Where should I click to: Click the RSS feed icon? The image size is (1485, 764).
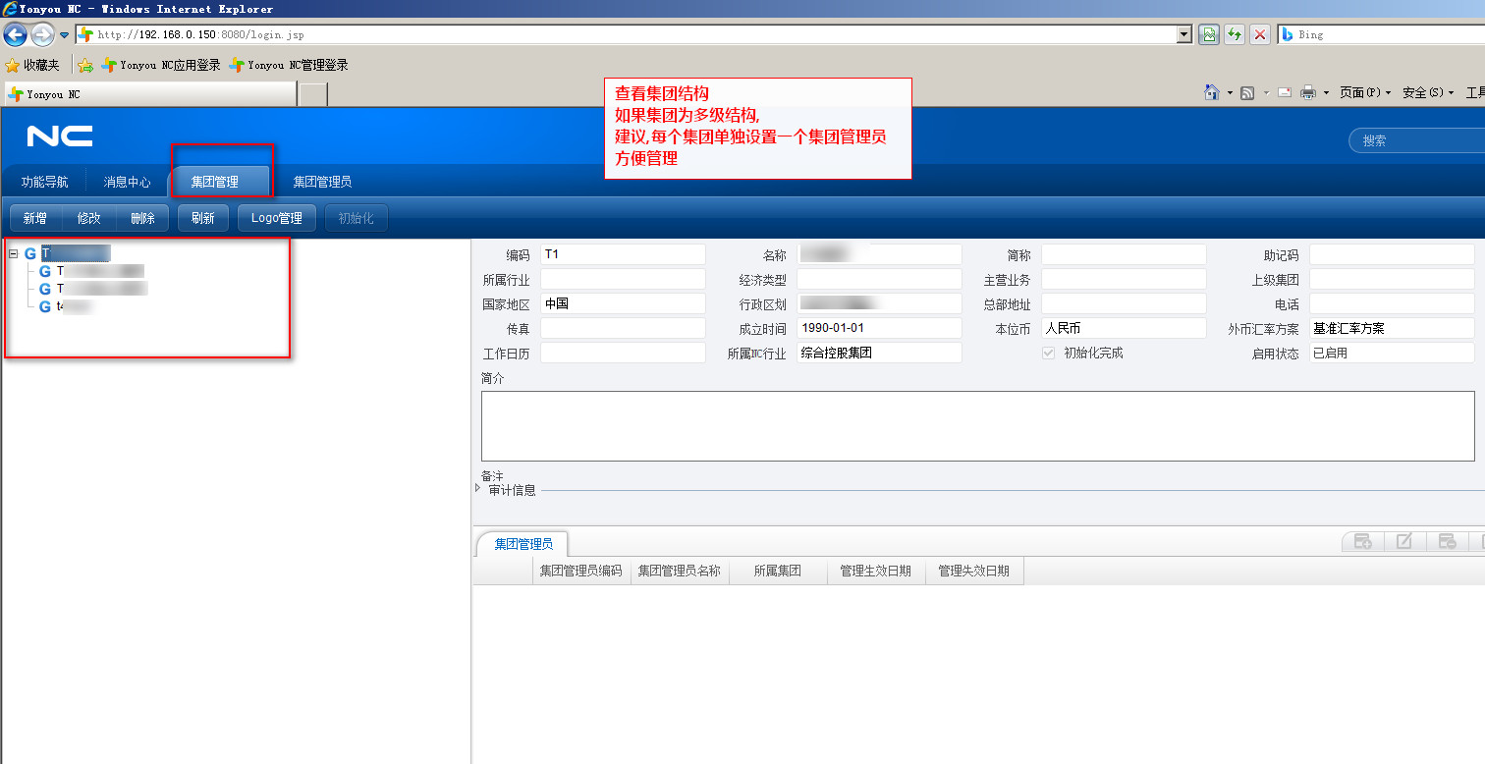[x=1247, y=92]
